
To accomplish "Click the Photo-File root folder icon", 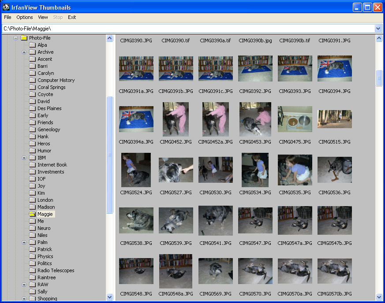I will click(x=24, y=38).
